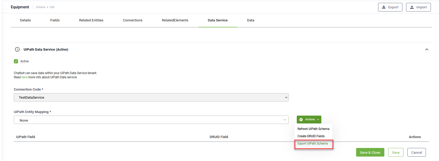
Task: Click the Cancel button
Action: tap(416, 152)
